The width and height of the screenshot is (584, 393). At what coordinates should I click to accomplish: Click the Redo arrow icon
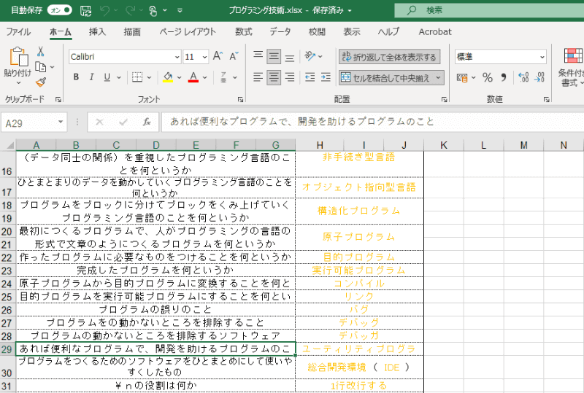pos(131,10)
